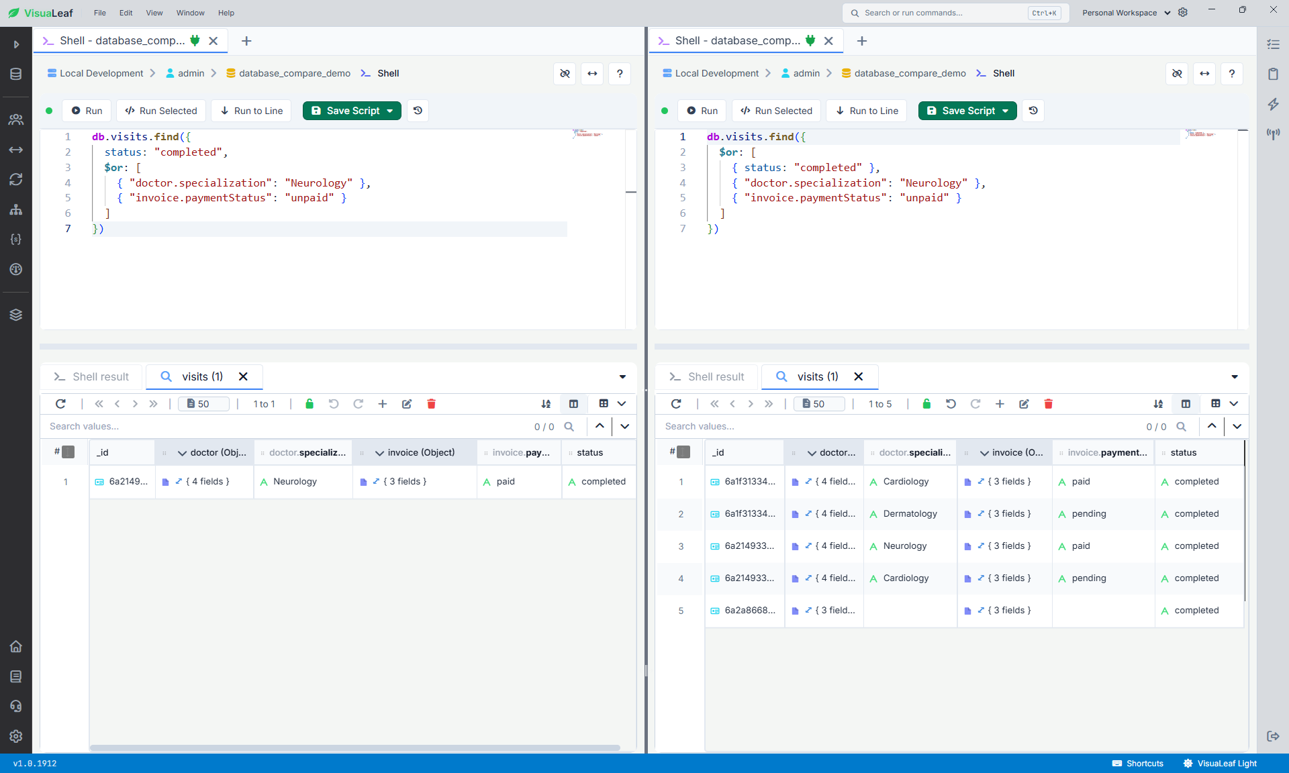This screenshot has width=1289, height=773.
Task: Toggle the green lock in left results toolbar
Action: [309, 404]
